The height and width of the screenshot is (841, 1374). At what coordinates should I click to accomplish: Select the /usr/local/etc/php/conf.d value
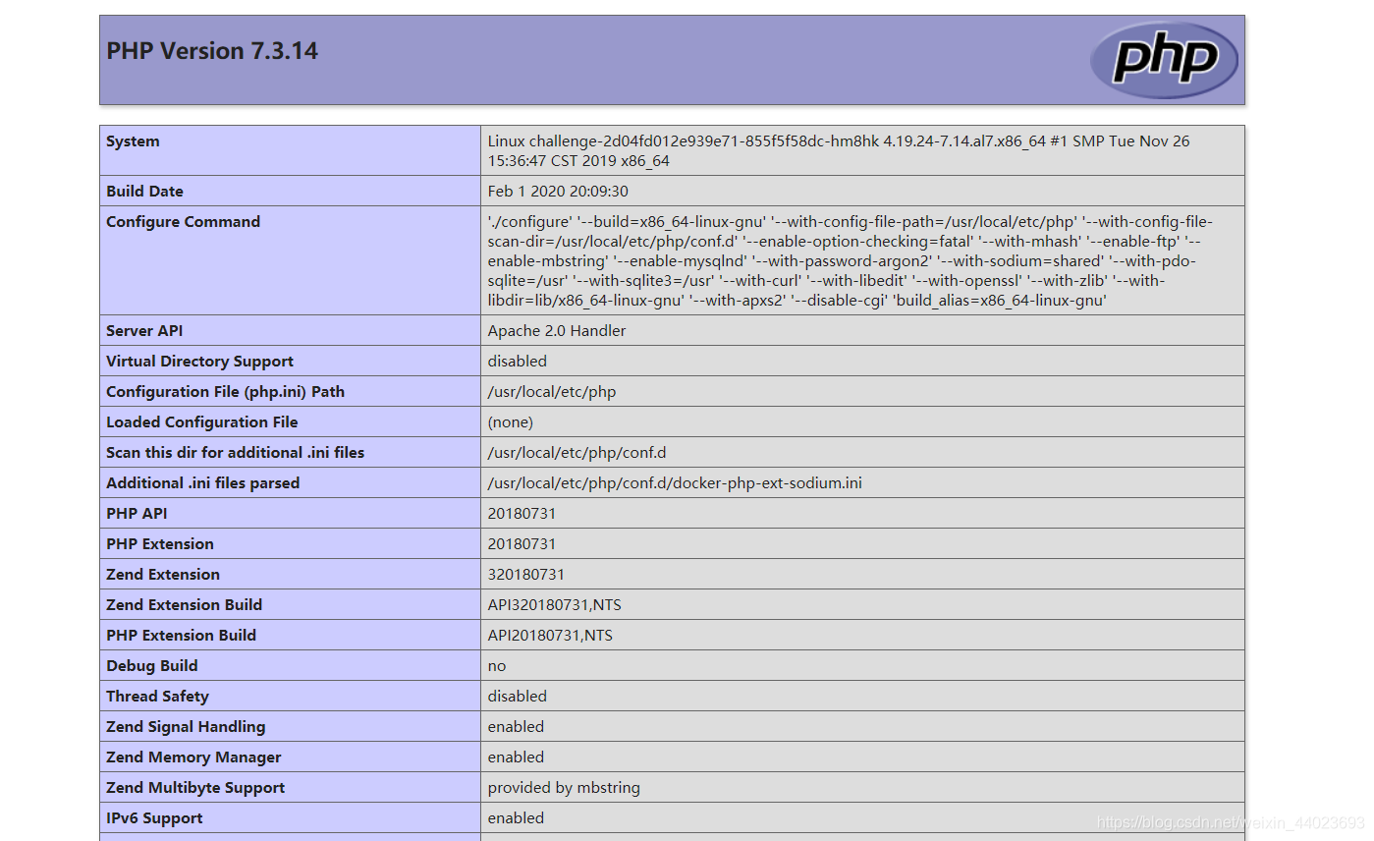(x=577, y=453)
